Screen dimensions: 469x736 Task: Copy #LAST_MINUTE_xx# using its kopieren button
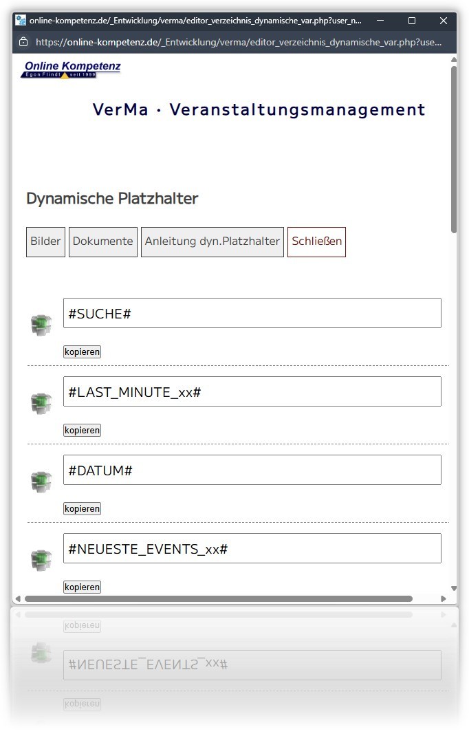pos(82,430)
